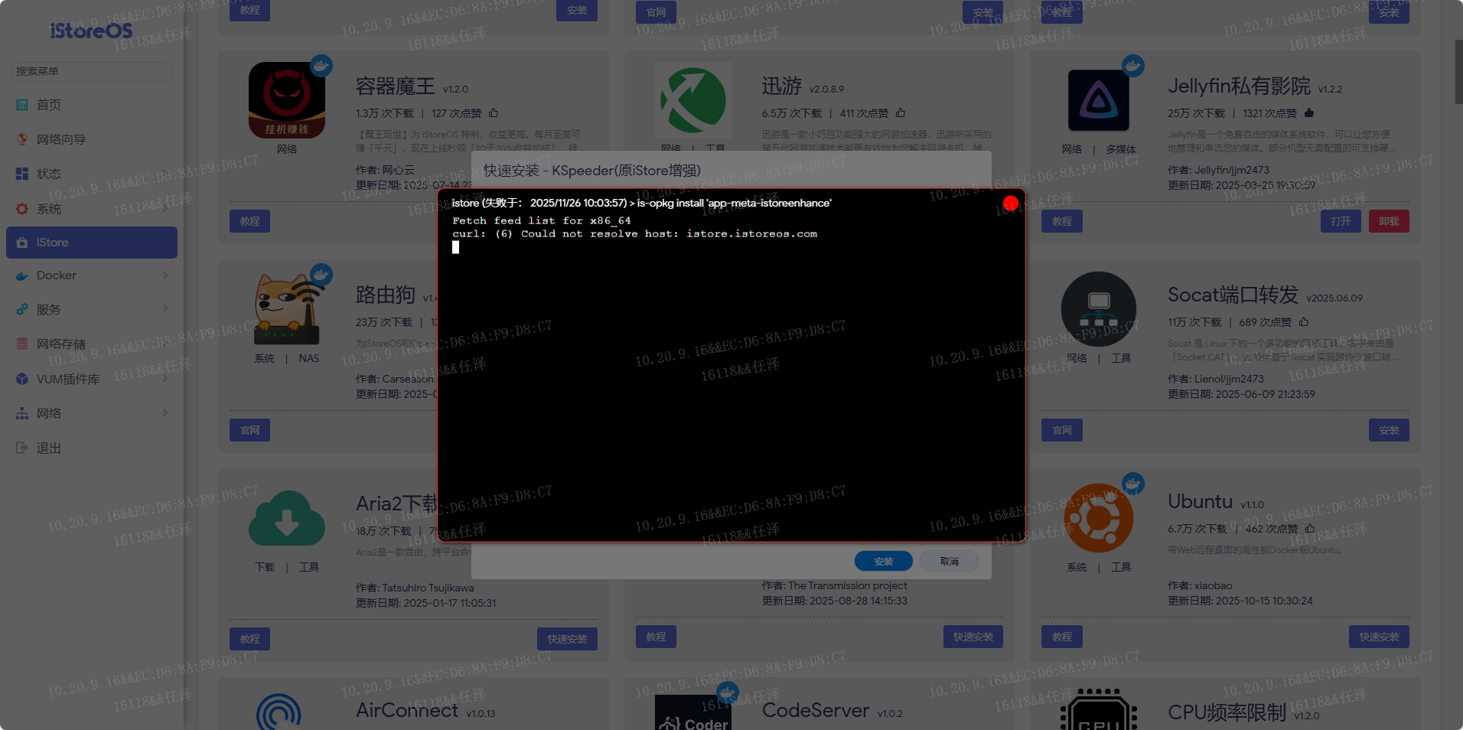Select iStore in the sidebar
This screenshot has width=1463, height=730.
coord(92,243)
